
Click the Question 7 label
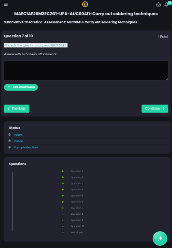(x=77, y=208)
